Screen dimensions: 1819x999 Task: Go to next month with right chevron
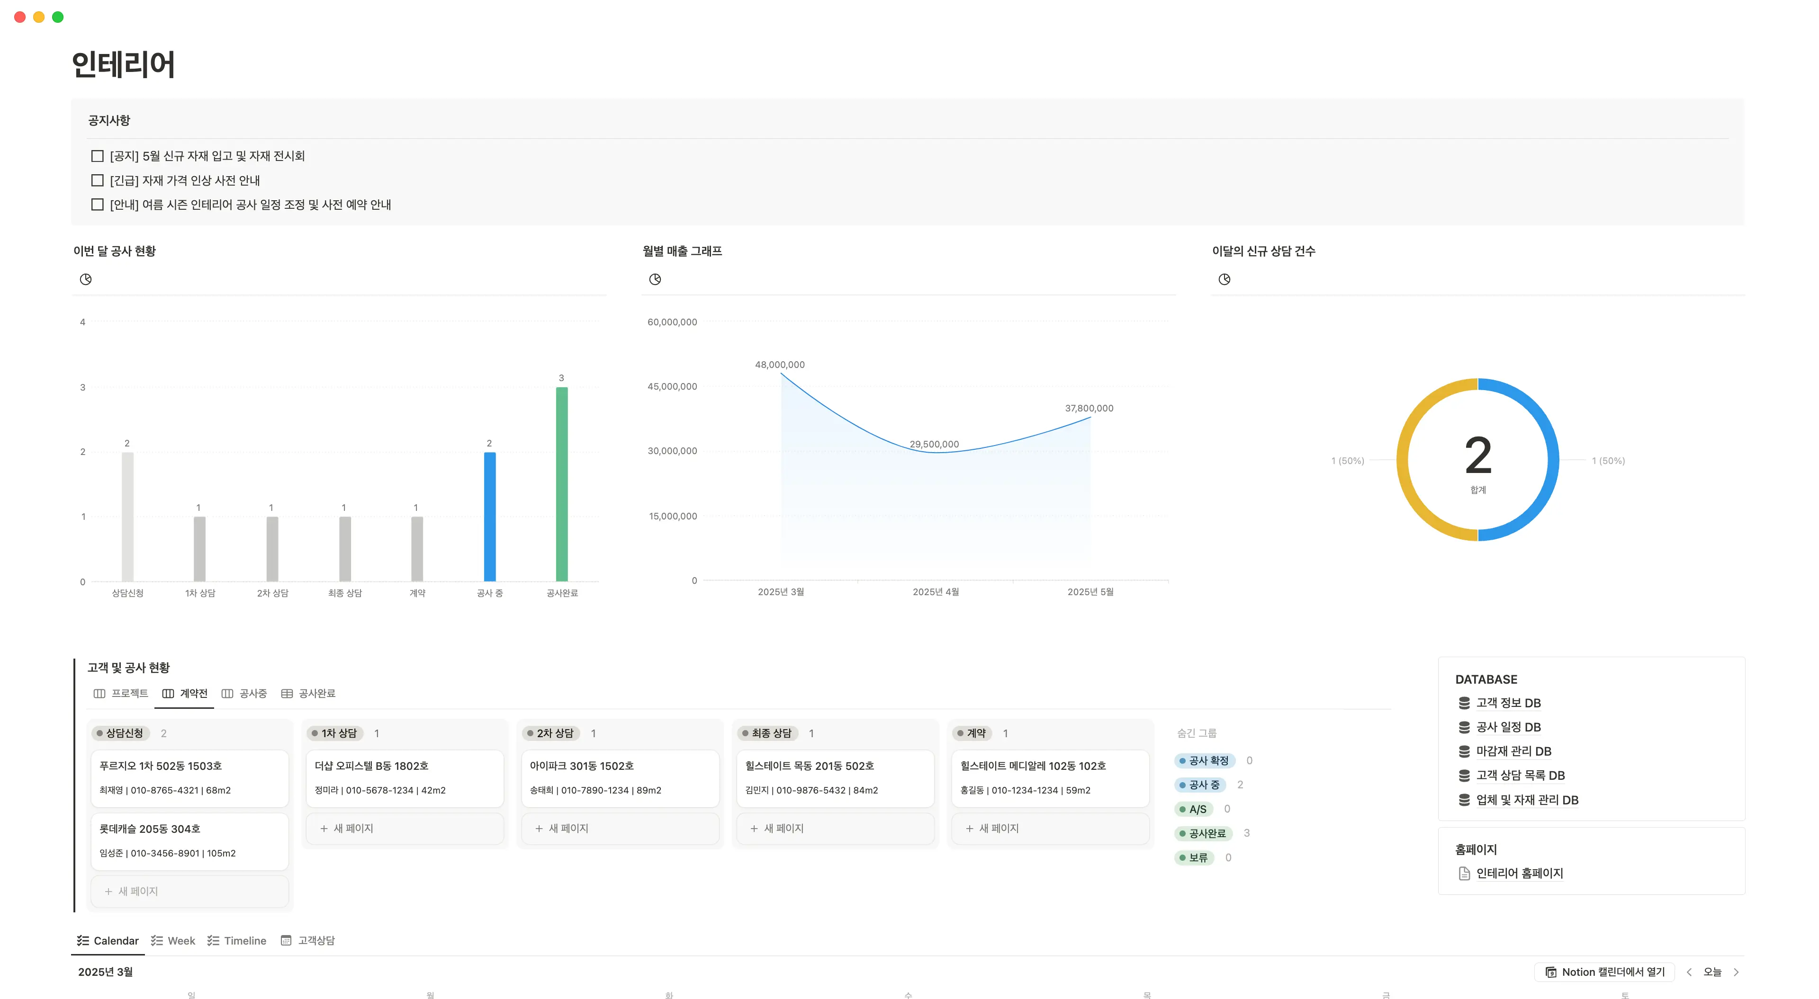(x=1736, y=972)
